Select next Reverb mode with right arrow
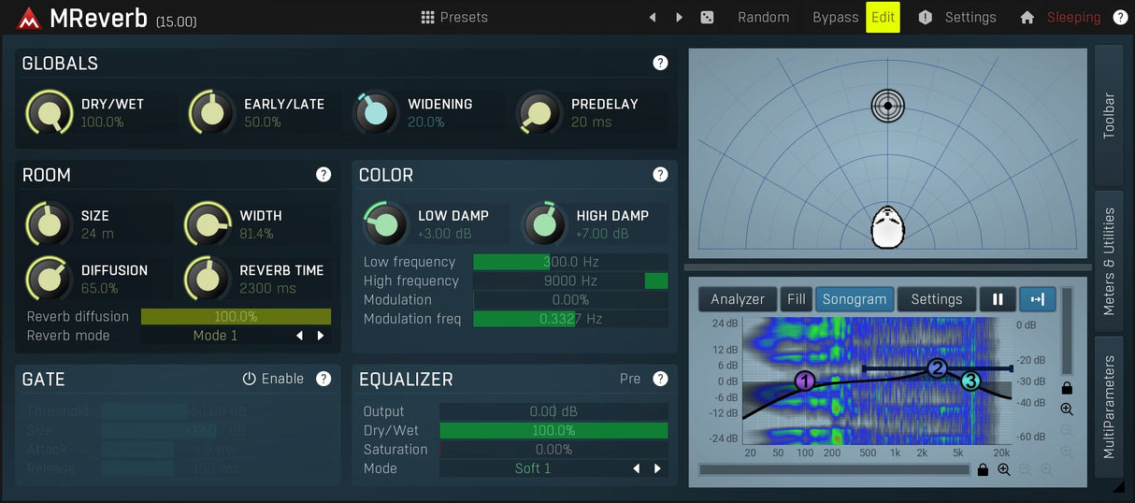Screen dimensions: 1135x503 pos(321,336)
